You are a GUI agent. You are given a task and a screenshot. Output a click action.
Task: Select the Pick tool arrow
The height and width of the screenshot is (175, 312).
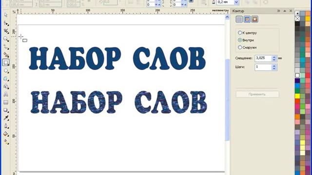tap(6, 15)
